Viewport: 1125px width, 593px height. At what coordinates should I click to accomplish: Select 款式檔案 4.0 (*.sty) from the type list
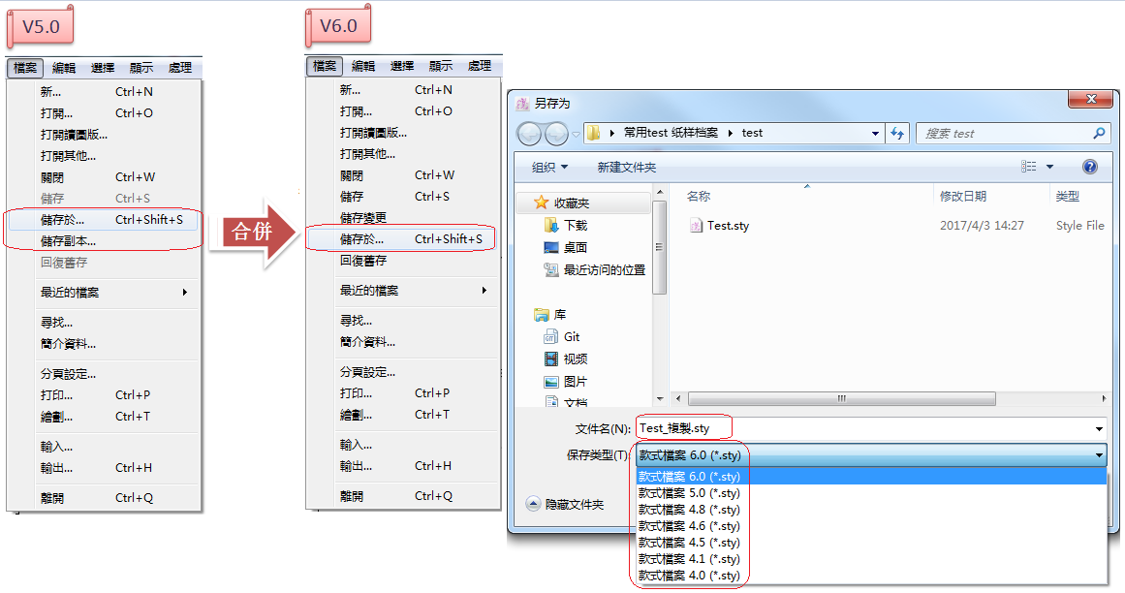point(689,576)
